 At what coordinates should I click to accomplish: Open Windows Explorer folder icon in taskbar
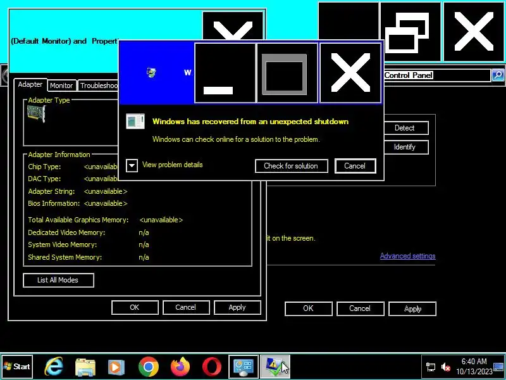tap(85, 367)
